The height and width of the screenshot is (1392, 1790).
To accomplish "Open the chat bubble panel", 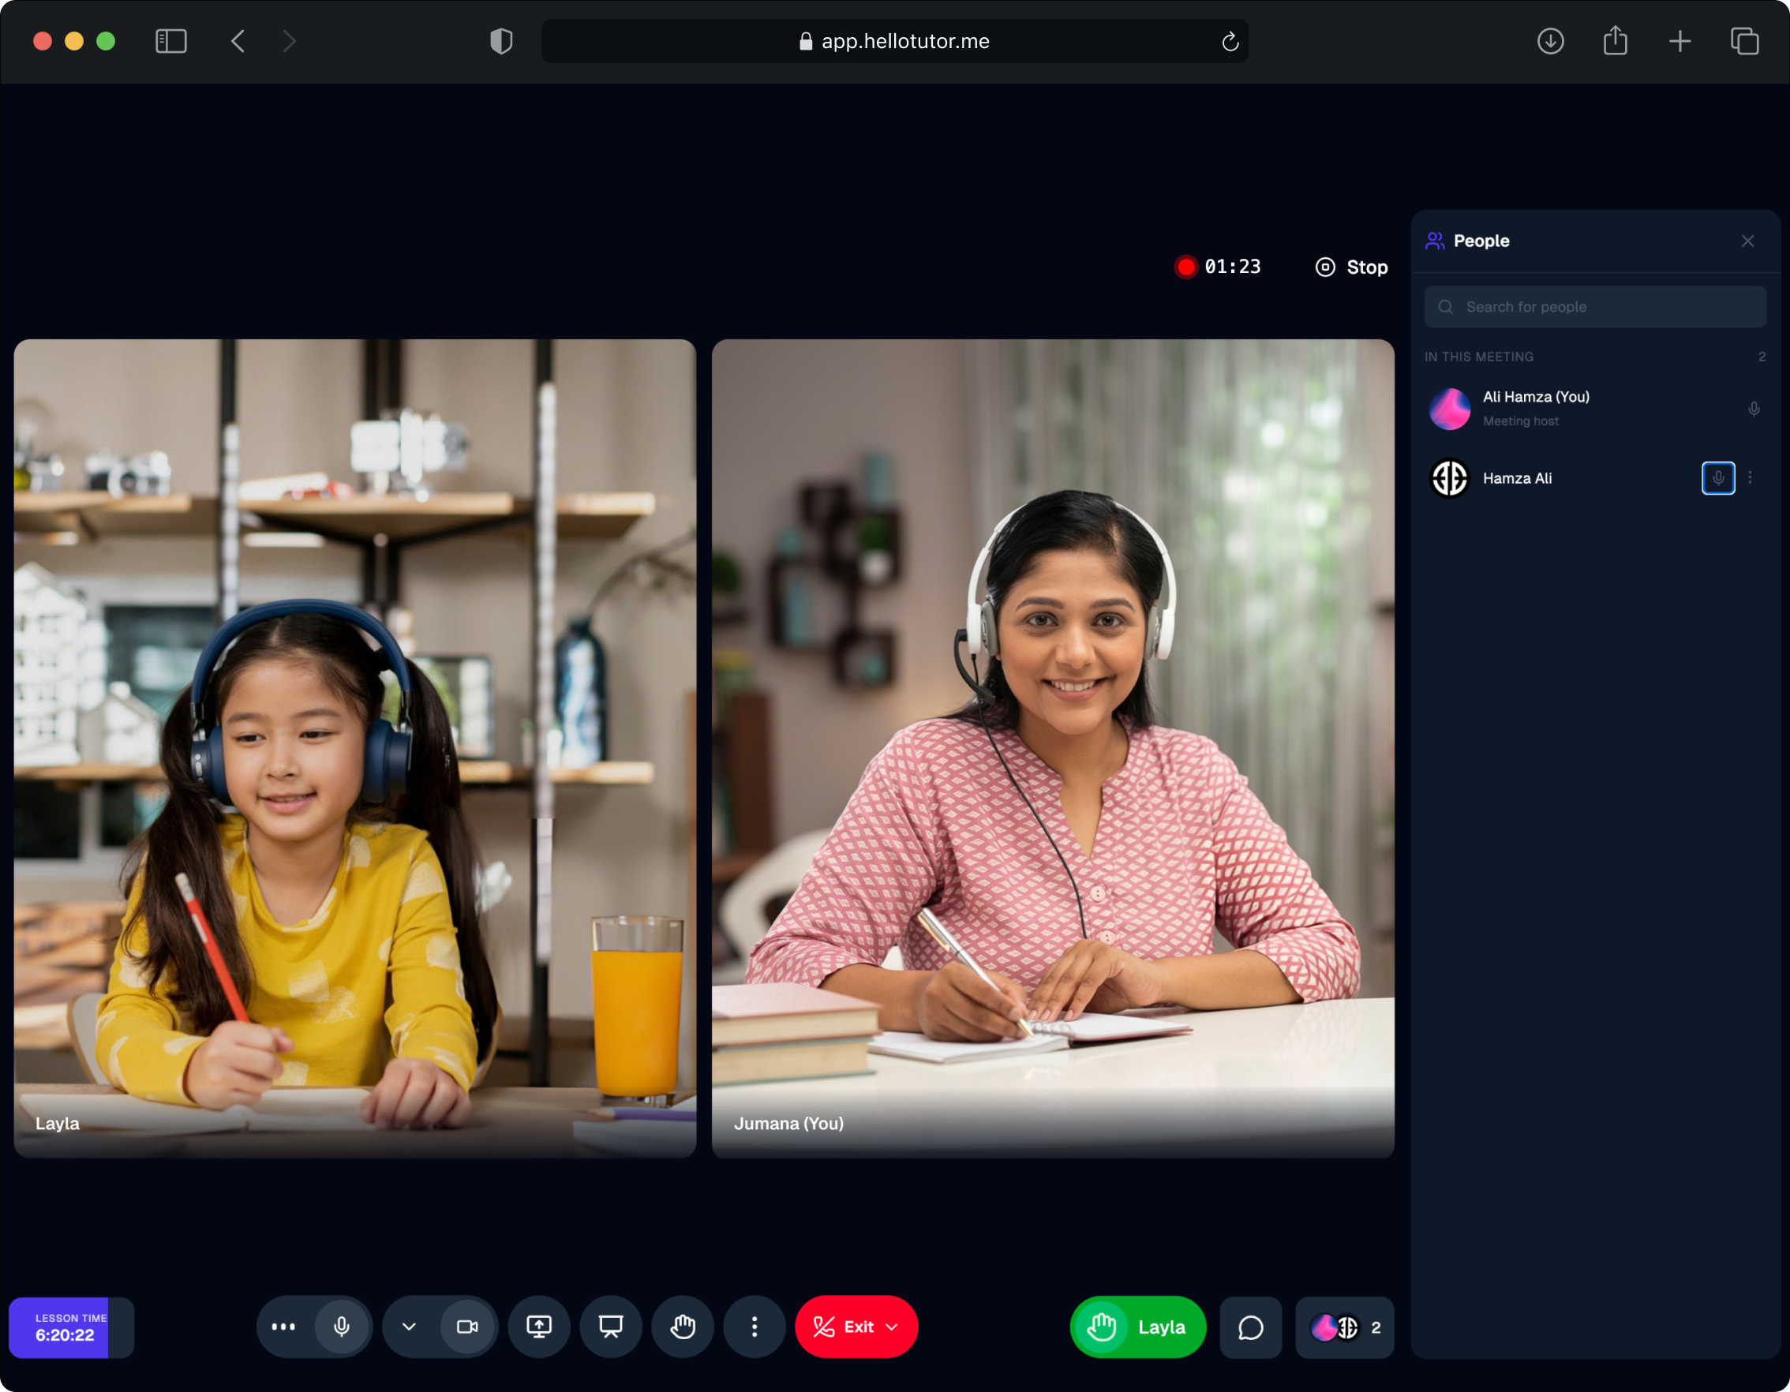I will 1250,1327.
